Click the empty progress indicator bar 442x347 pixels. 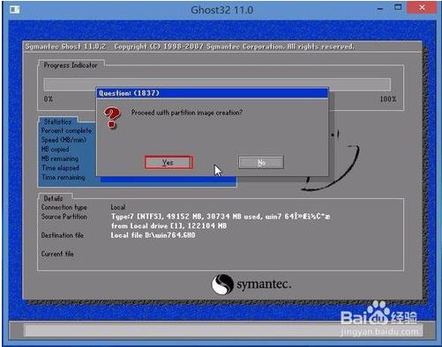click(x=217, y=85)
